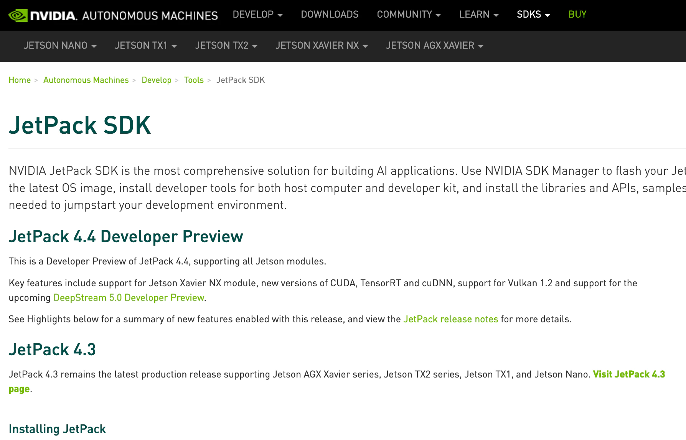The width and height of the screenshot is (686, 440).
Task: Open the Downloads menu item
Action: tap(330, 15)
